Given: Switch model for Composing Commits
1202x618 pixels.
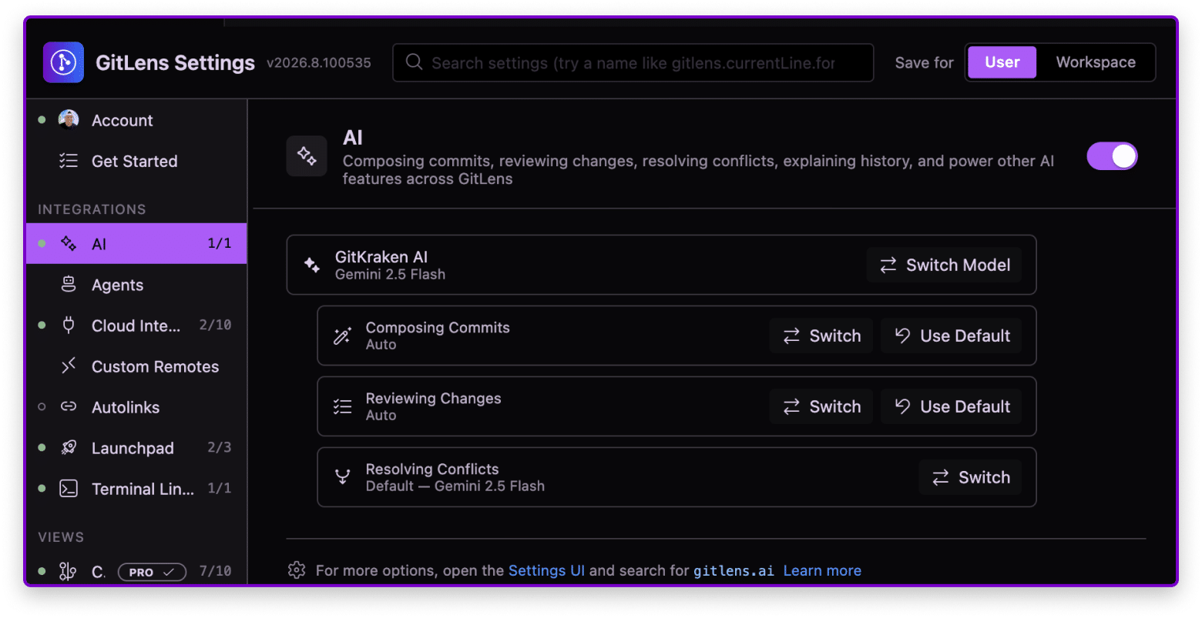Looking at the screenshot, I should 821,336.
